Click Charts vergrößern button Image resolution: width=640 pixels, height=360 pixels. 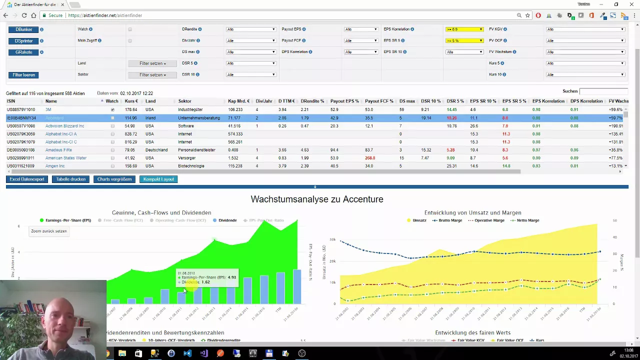coord(114,179)
